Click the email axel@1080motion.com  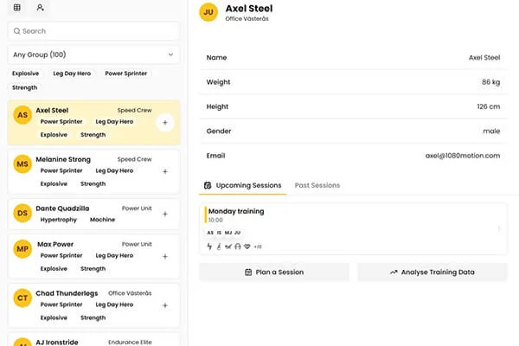point(463,156)
